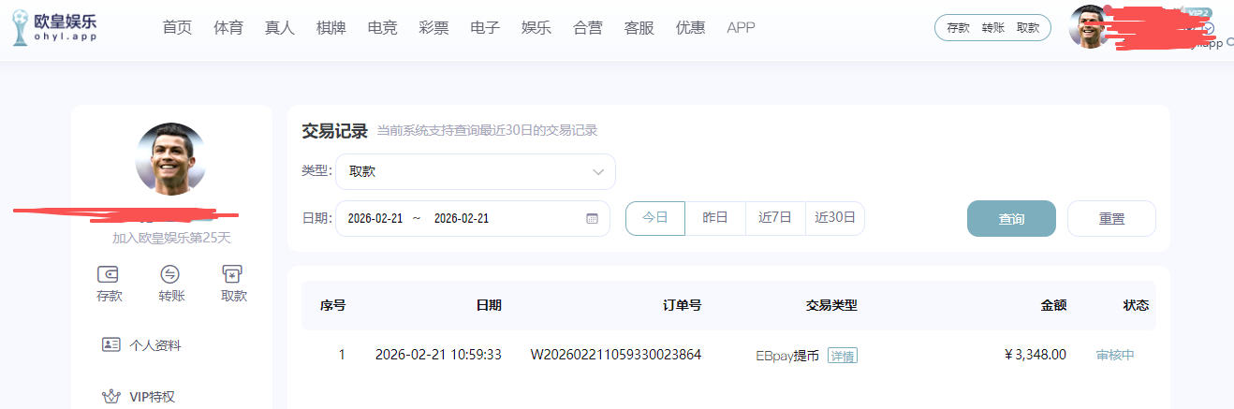
Task: Expand the 类型 transaction type dropdown
Action: tap(476, 172)
